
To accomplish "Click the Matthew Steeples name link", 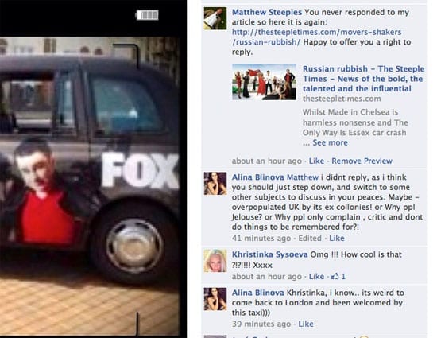I will (x=267, y=12).
